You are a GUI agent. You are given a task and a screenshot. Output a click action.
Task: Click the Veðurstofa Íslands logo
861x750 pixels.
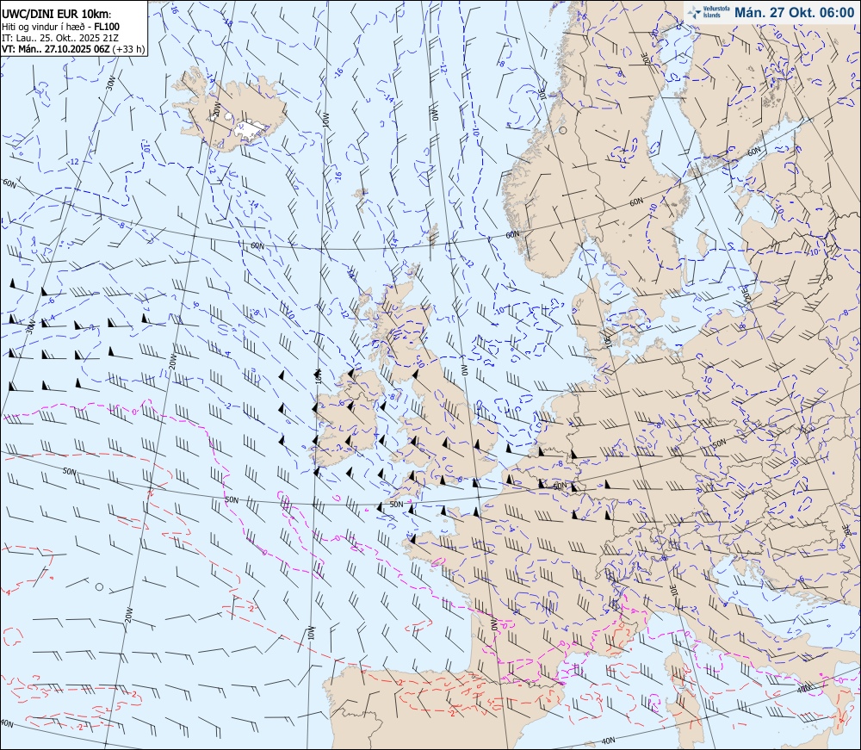click(x=709, y=13)
